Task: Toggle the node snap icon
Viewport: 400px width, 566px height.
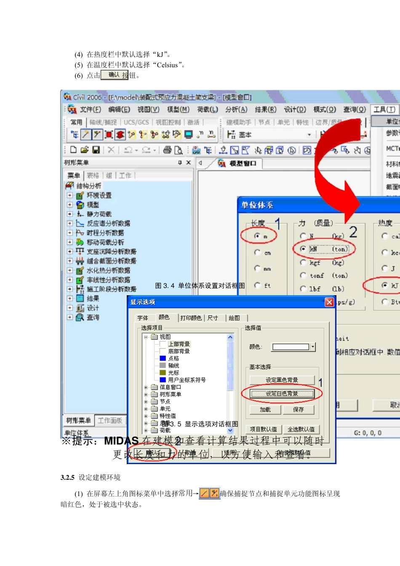Action: (x=86, y=135)
